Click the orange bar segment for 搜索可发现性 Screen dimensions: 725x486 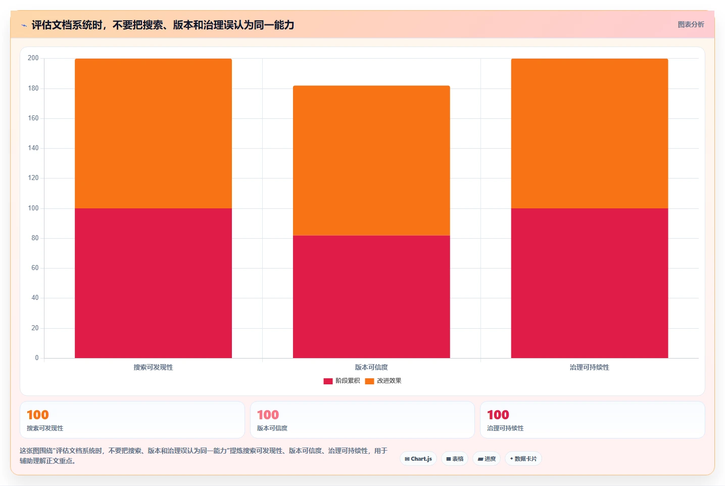153,134
